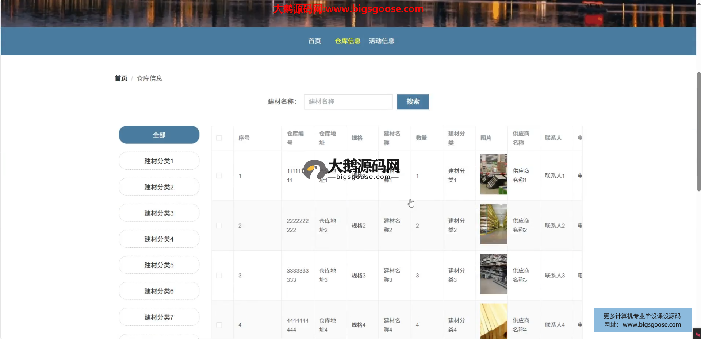Toggle the select-all checkbox in table header
Screen dimensions: 701x339
point(219,138)
